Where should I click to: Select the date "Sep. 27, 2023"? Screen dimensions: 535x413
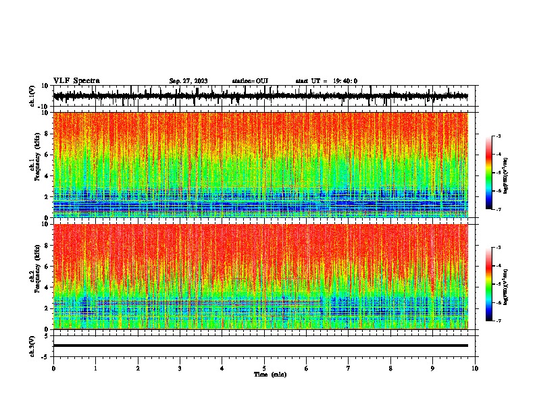(188, 81)
